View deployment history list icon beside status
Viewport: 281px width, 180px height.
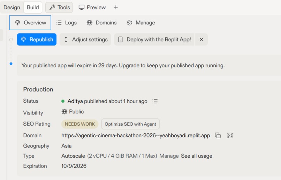155,101
